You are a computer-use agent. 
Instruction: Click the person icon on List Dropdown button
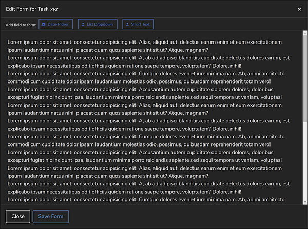(83, 24)
